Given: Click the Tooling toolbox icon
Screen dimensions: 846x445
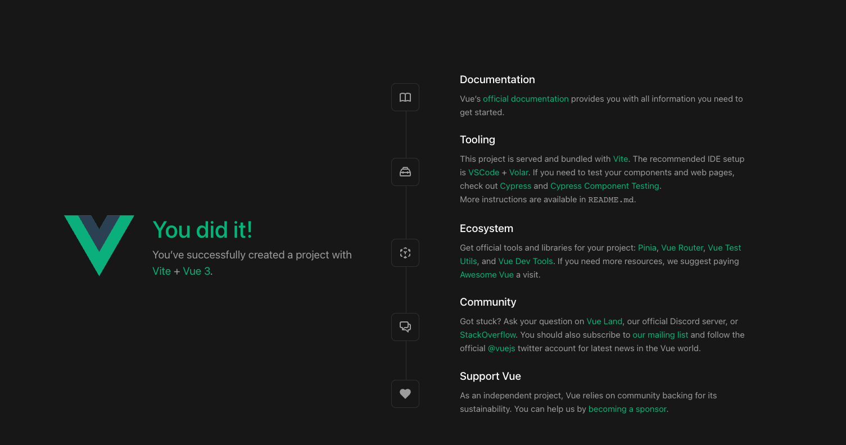Looking at the screenshot, I should click(x=405, y=172).
